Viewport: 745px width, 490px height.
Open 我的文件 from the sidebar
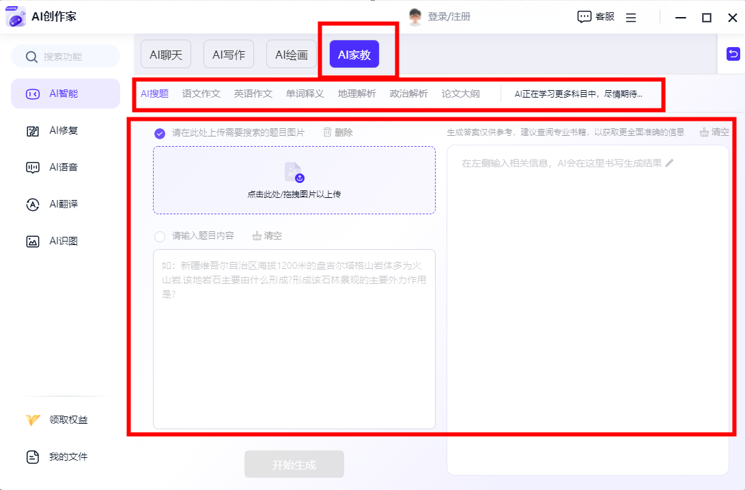coord(33,457)
